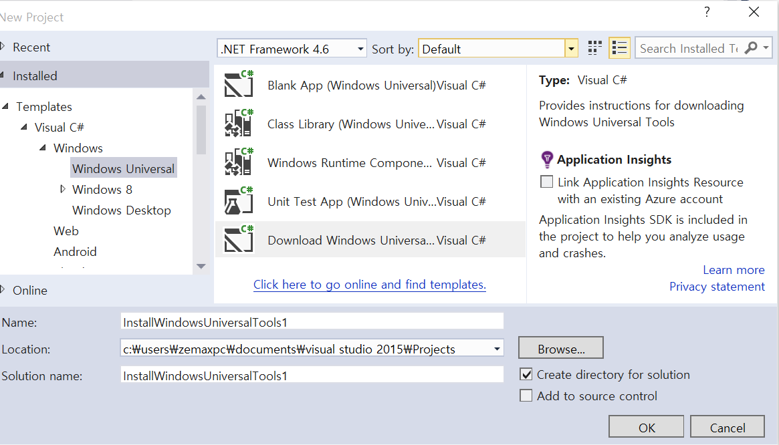This screenshot has height=445, width=779.
Task: Open the Location path dropdown
Action: tap(497, 349)
